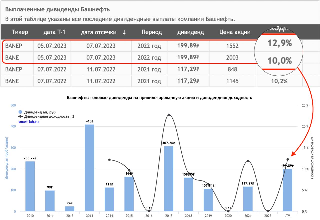The width and height of the screenshot is (320, 220).
Task: Click the 2012 bar labeled 24₽
Action: pyautogui.click(x=70, y=209)
